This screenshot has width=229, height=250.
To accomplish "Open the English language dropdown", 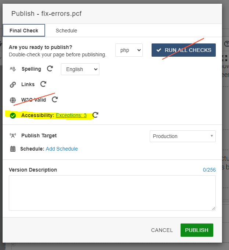I will point(80,69).
